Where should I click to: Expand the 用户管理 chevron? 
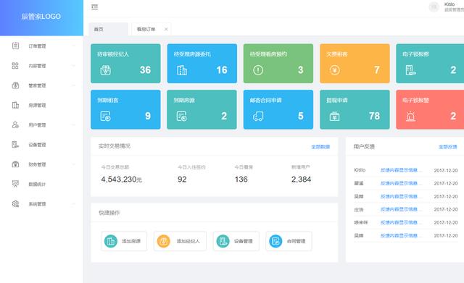click(x=74, y=125)
